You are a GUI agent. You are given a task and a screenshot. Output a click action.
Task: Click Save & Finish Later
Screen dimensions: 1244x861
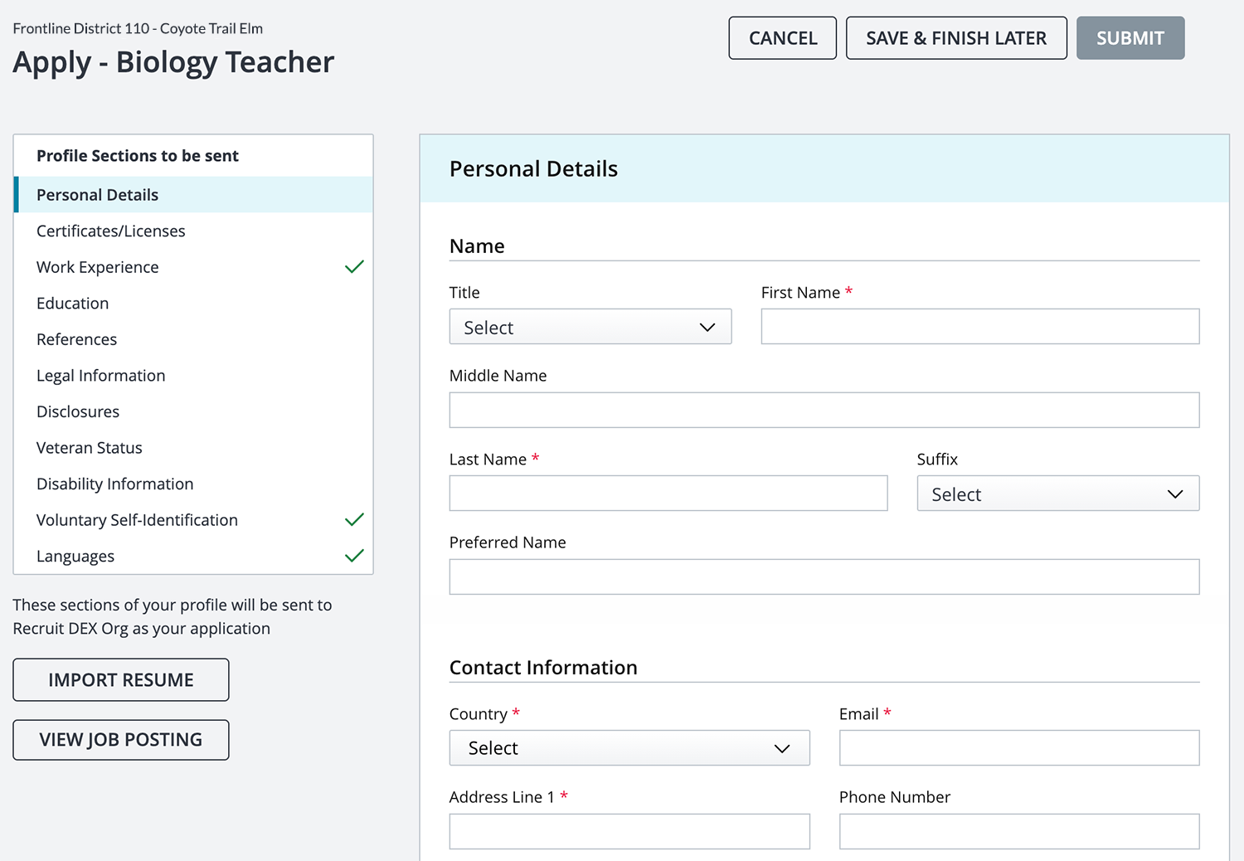coord(955,38)
